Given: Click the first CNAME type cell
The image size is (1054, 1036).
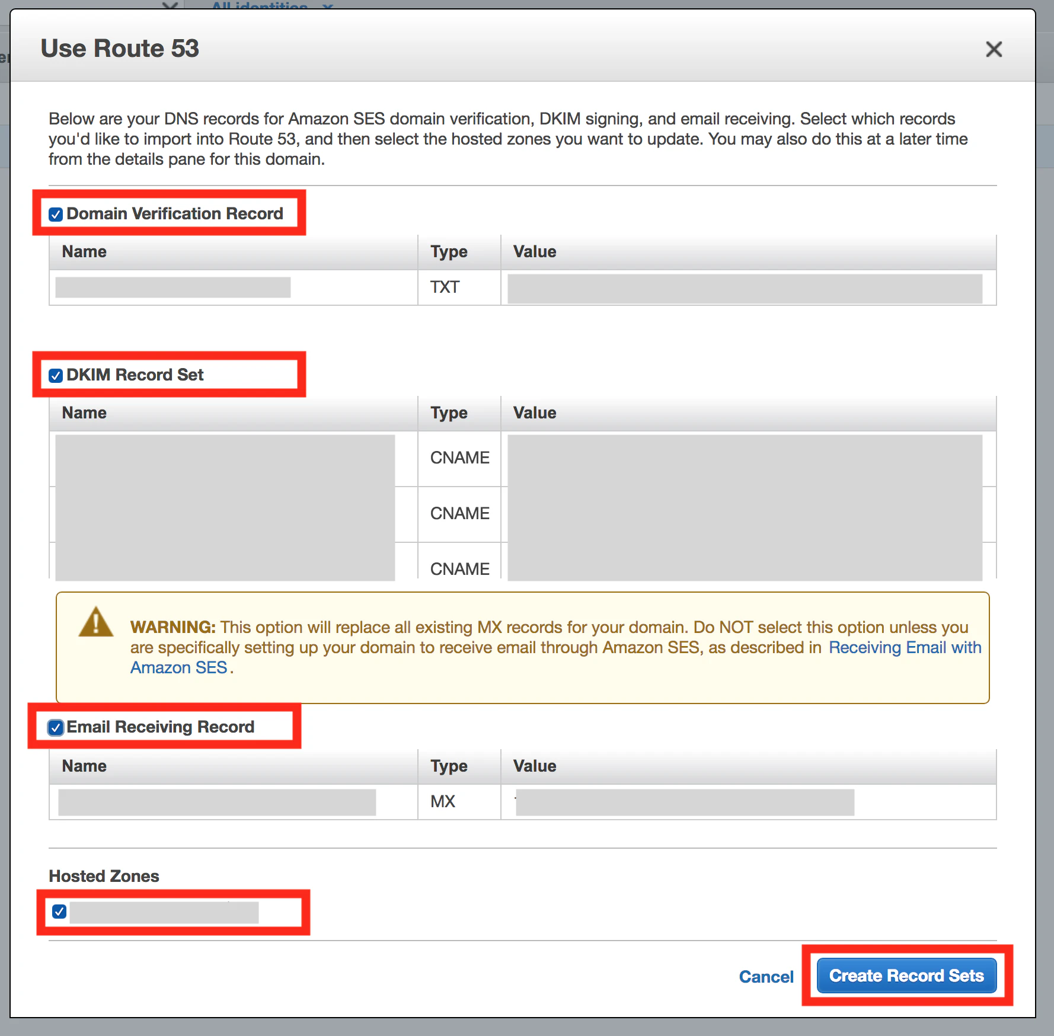Looking at the screenshot, I should 459,458.
